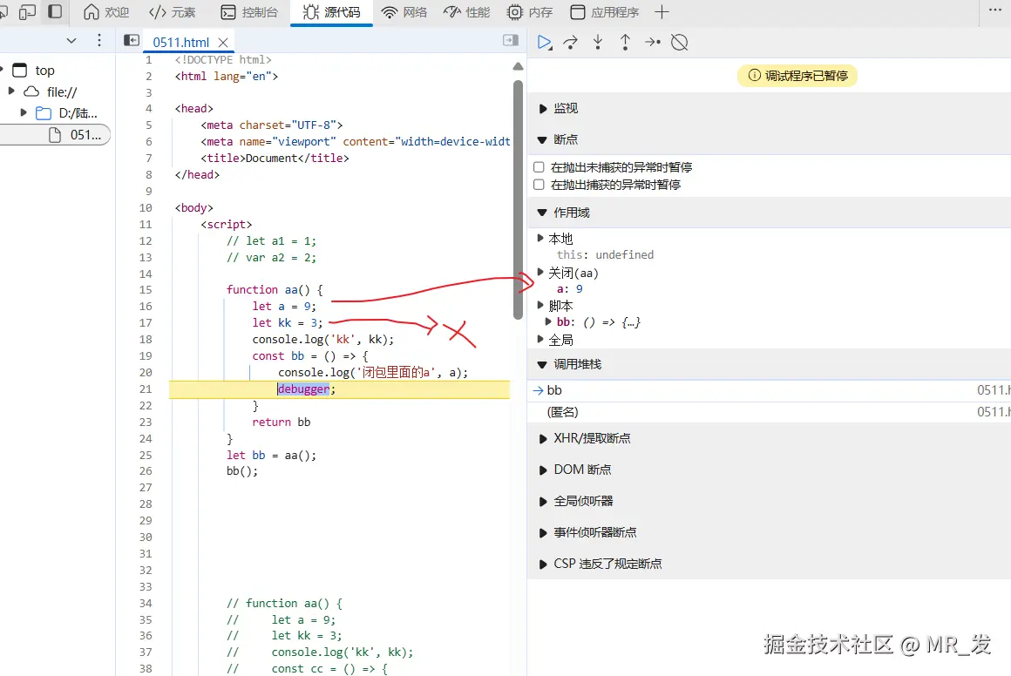Viewport: 1011px width, 676px height.
Task: Expand the 本地 local scope
Action: pos(540,238)
